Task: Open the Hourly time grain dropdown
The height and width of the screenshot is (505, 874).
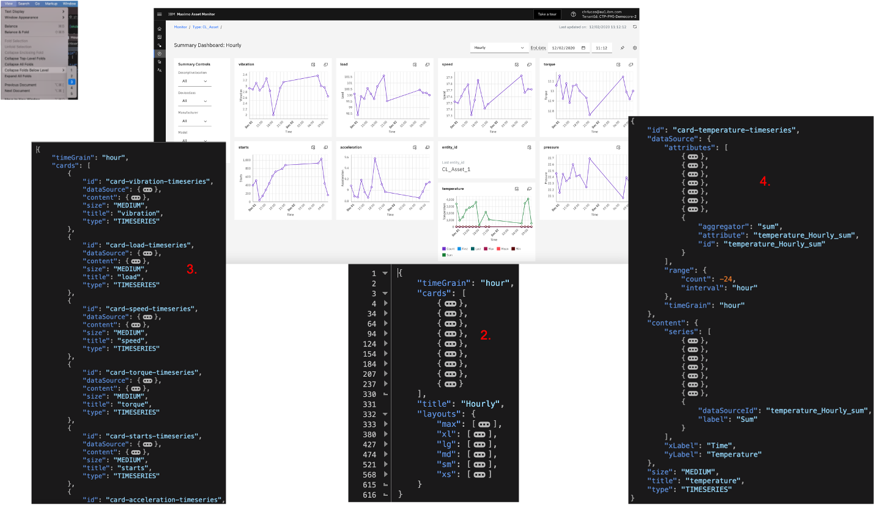Action: tap(499, 48)
